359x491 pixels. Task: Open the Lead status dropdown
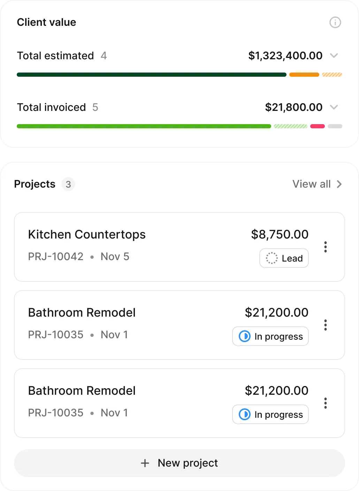pos(284,258)
